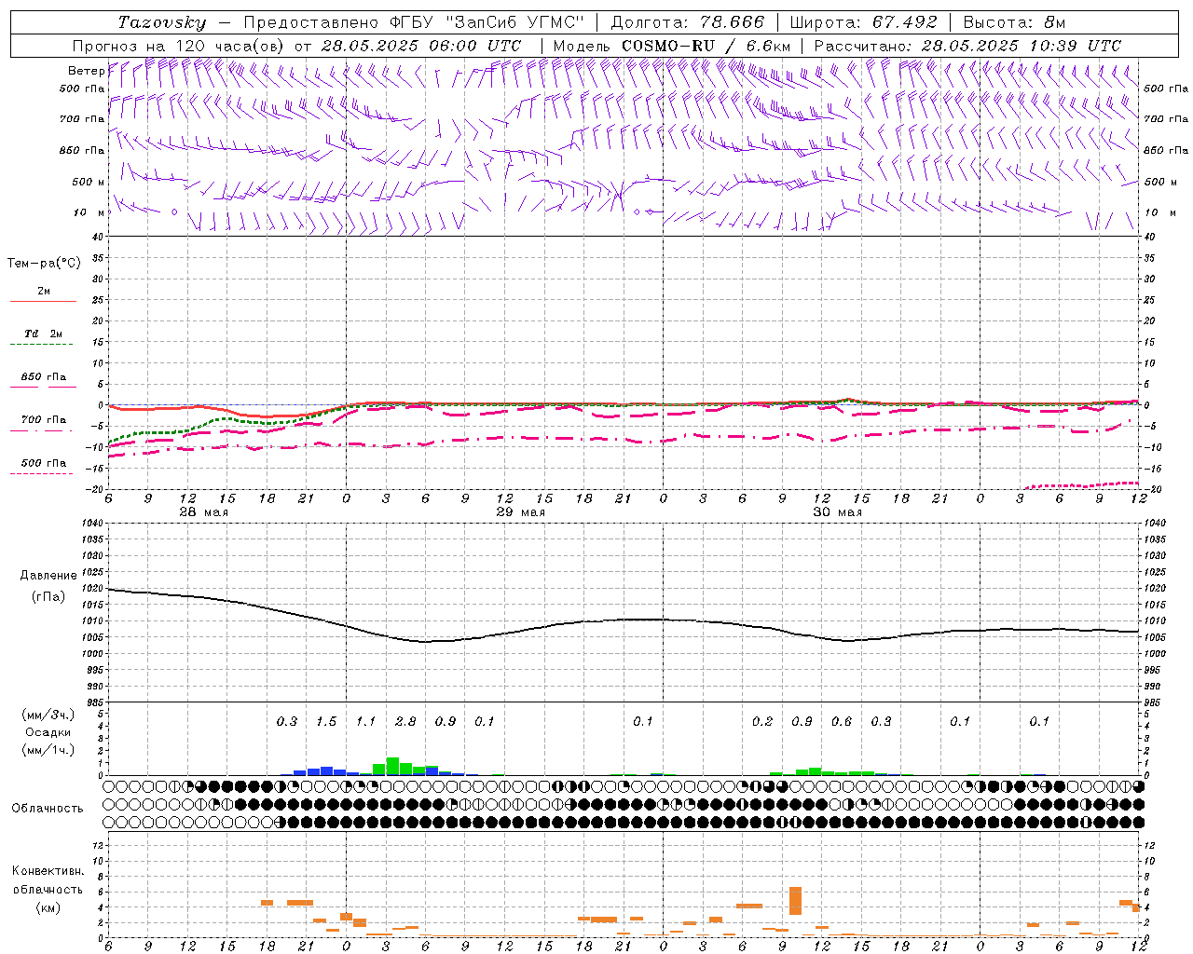Click the '0.2' precipitation amount value
1193x954 pixels.
pyautogui.click(x=762, y=721)
